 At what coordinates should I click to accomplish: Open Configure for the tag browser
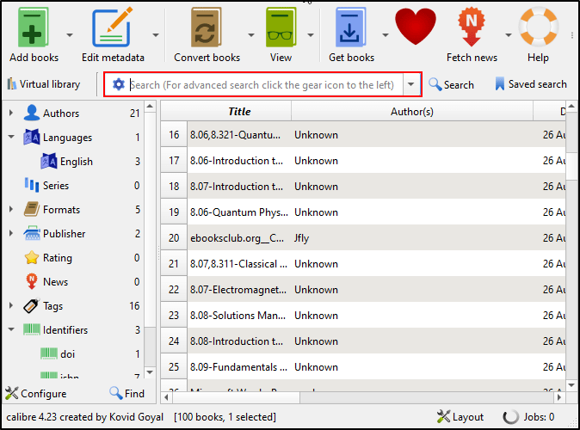point(36,393)
